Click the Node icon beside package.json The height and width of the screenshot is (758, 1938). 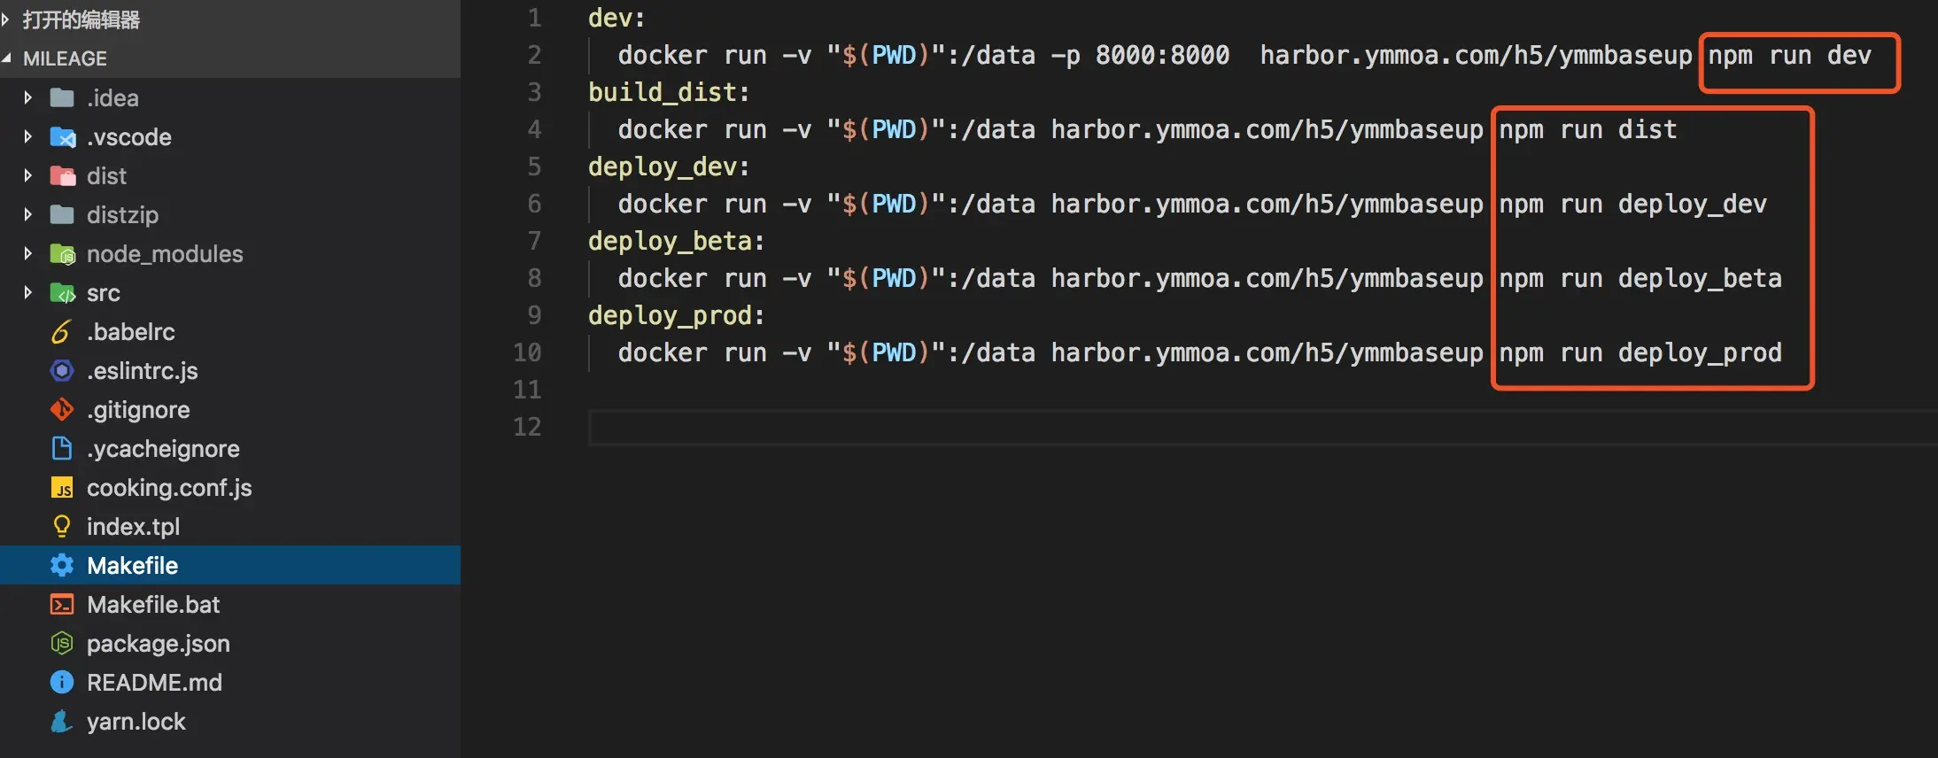(x=62, y=644)
